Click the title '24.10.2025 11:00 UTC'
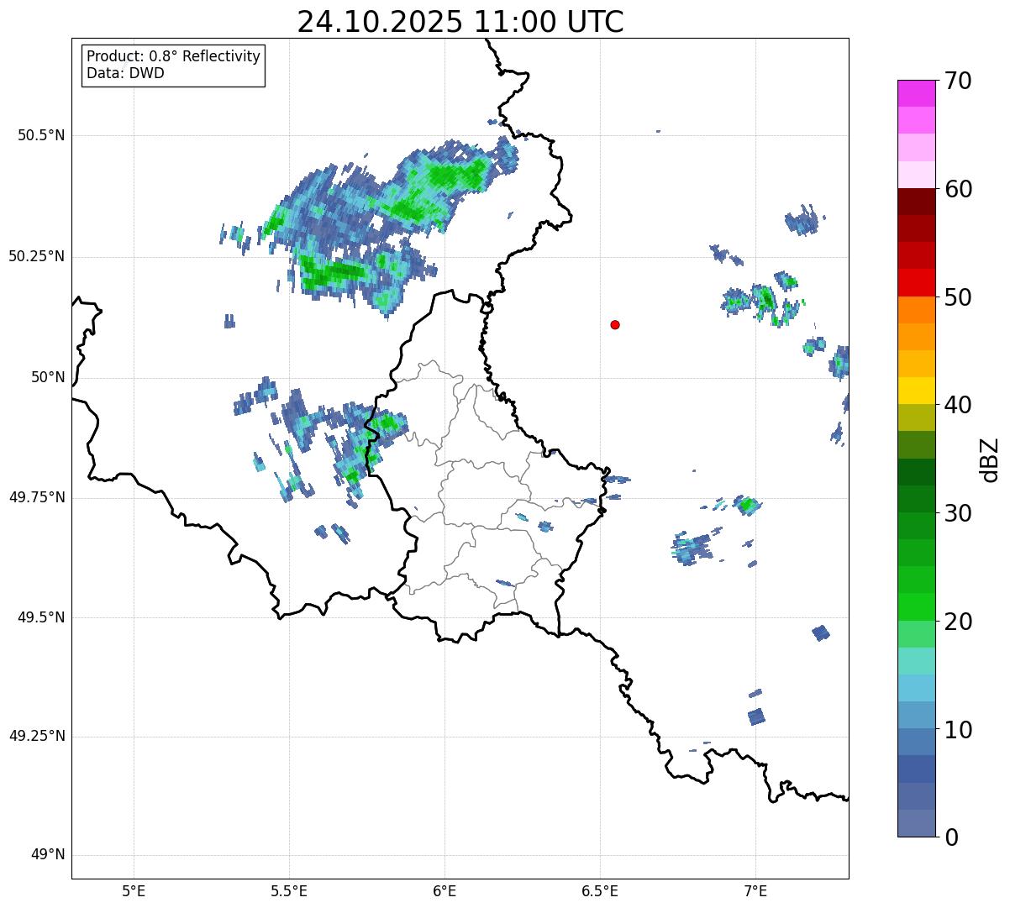 coord(460,22)
